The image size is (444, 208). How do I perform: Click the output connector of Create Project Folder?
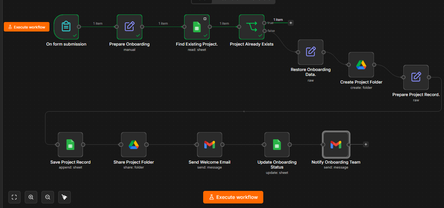pos(374,65)
